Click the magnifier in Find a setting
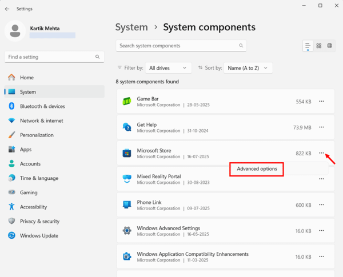The height and width of the screenshot is (277, 343). click(97, 57)
